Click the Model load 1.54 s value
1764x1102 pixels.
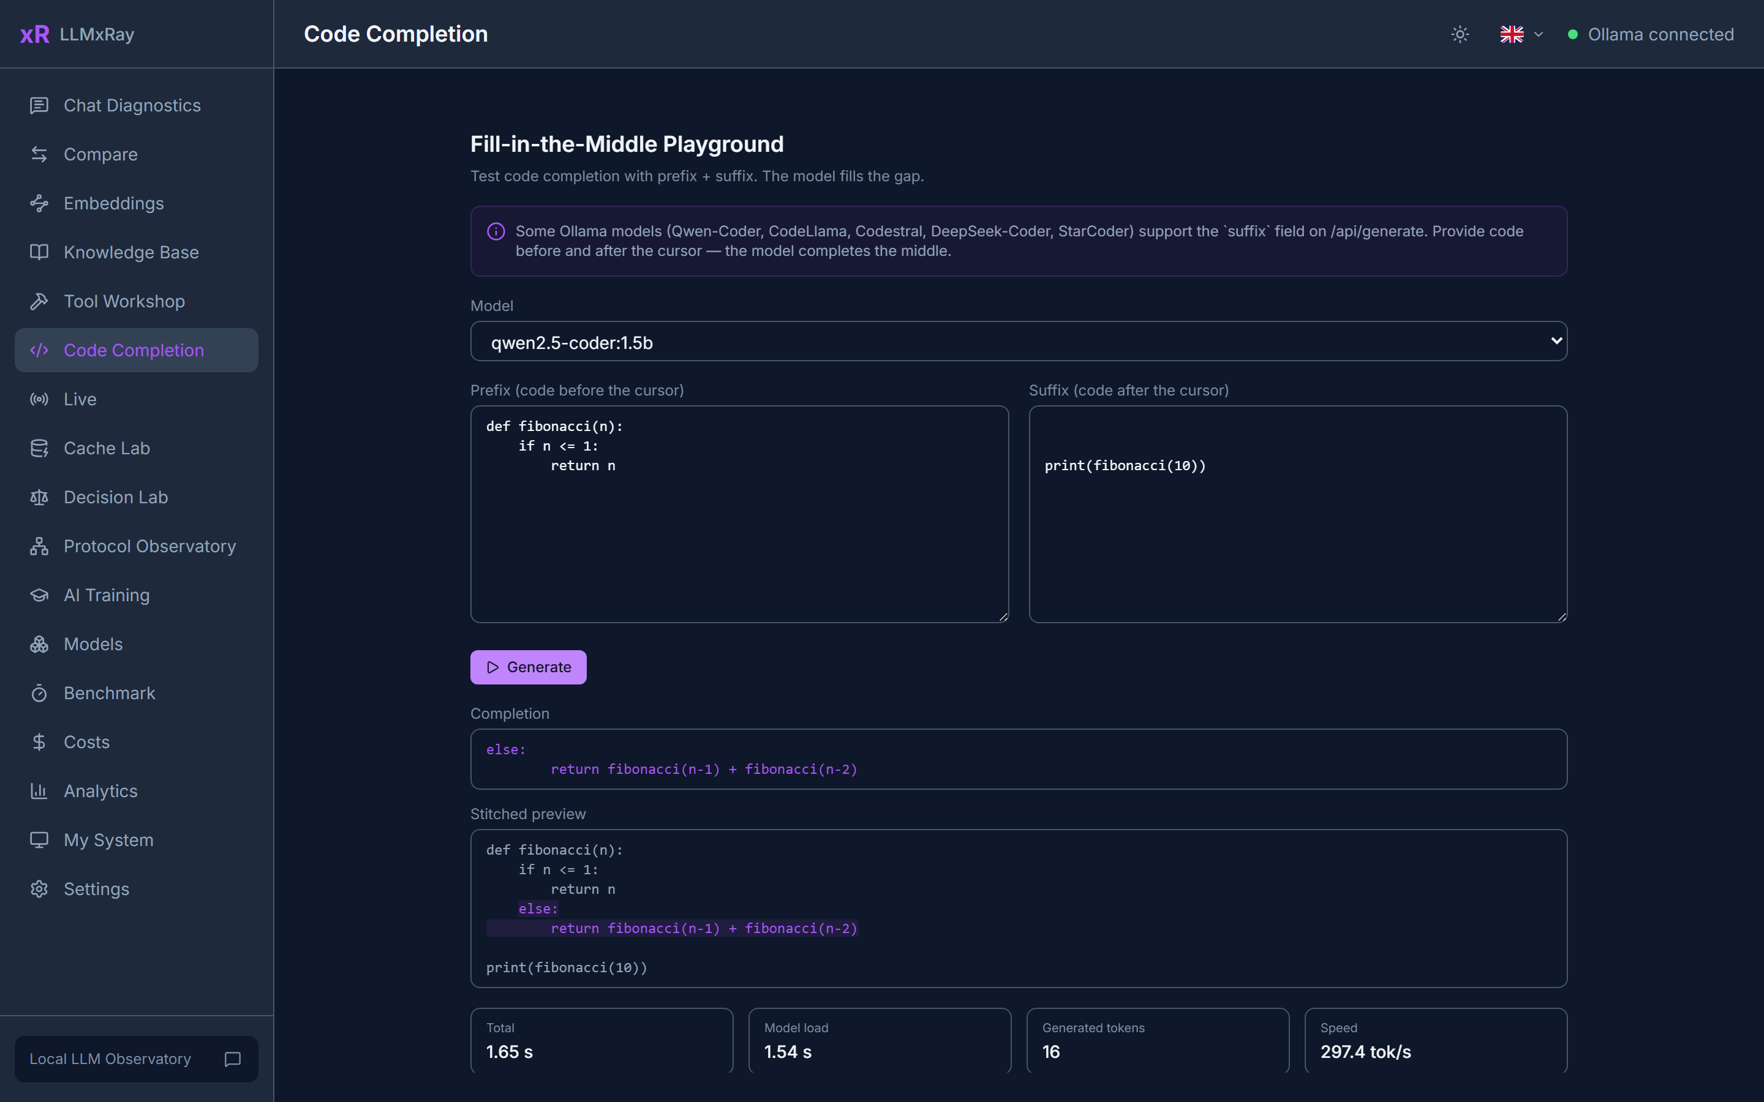[x=787, y=1052]
